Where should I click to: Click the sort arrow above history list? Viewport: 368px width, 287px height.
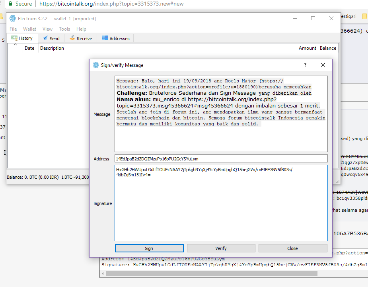point(15,44)
